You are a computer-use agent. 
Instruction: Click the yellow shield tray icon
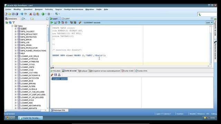(x=205, y=118)
